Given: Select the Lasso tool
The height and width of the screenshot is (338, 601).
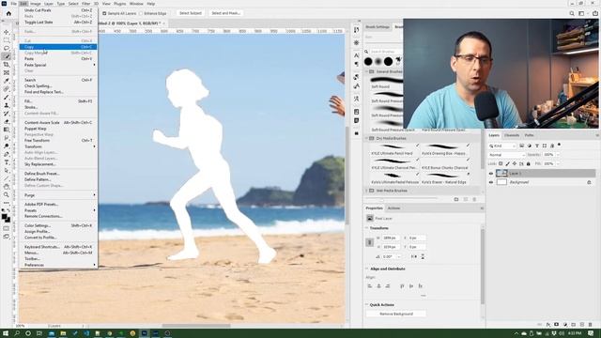Looking at the screenshot, I should 7,48.
